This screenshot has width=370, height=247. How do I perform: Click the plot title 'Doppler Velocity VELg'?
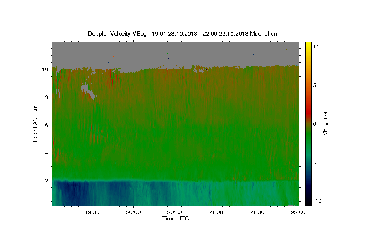[x=118, y=34]
